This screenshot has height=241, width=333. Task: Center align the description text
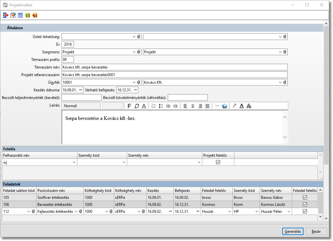tap(193, 106)
